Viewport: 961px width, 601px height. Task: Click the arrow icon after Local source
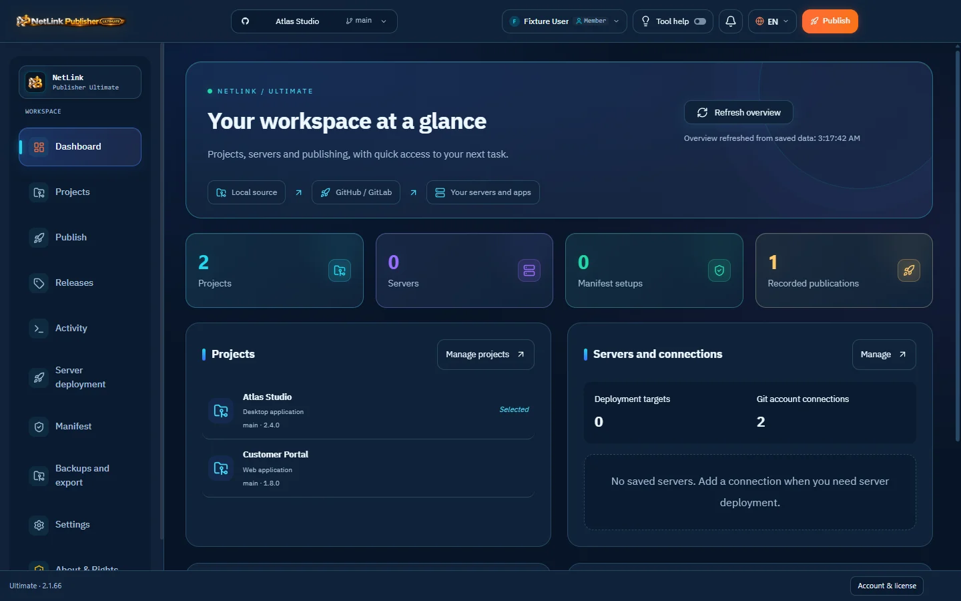pyautogui.click(x=298, y=192)
